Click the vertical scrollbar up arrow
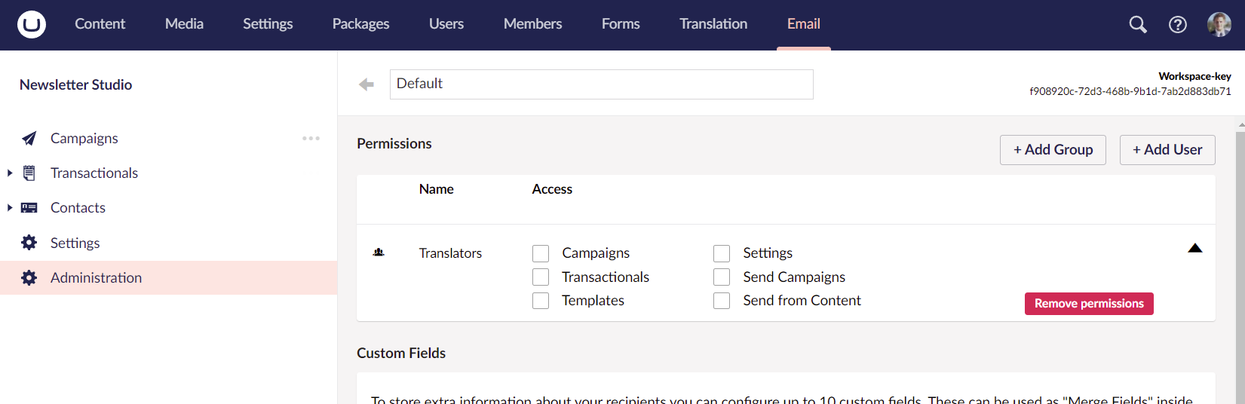 pyautogui.click(x=1240, y=124)
